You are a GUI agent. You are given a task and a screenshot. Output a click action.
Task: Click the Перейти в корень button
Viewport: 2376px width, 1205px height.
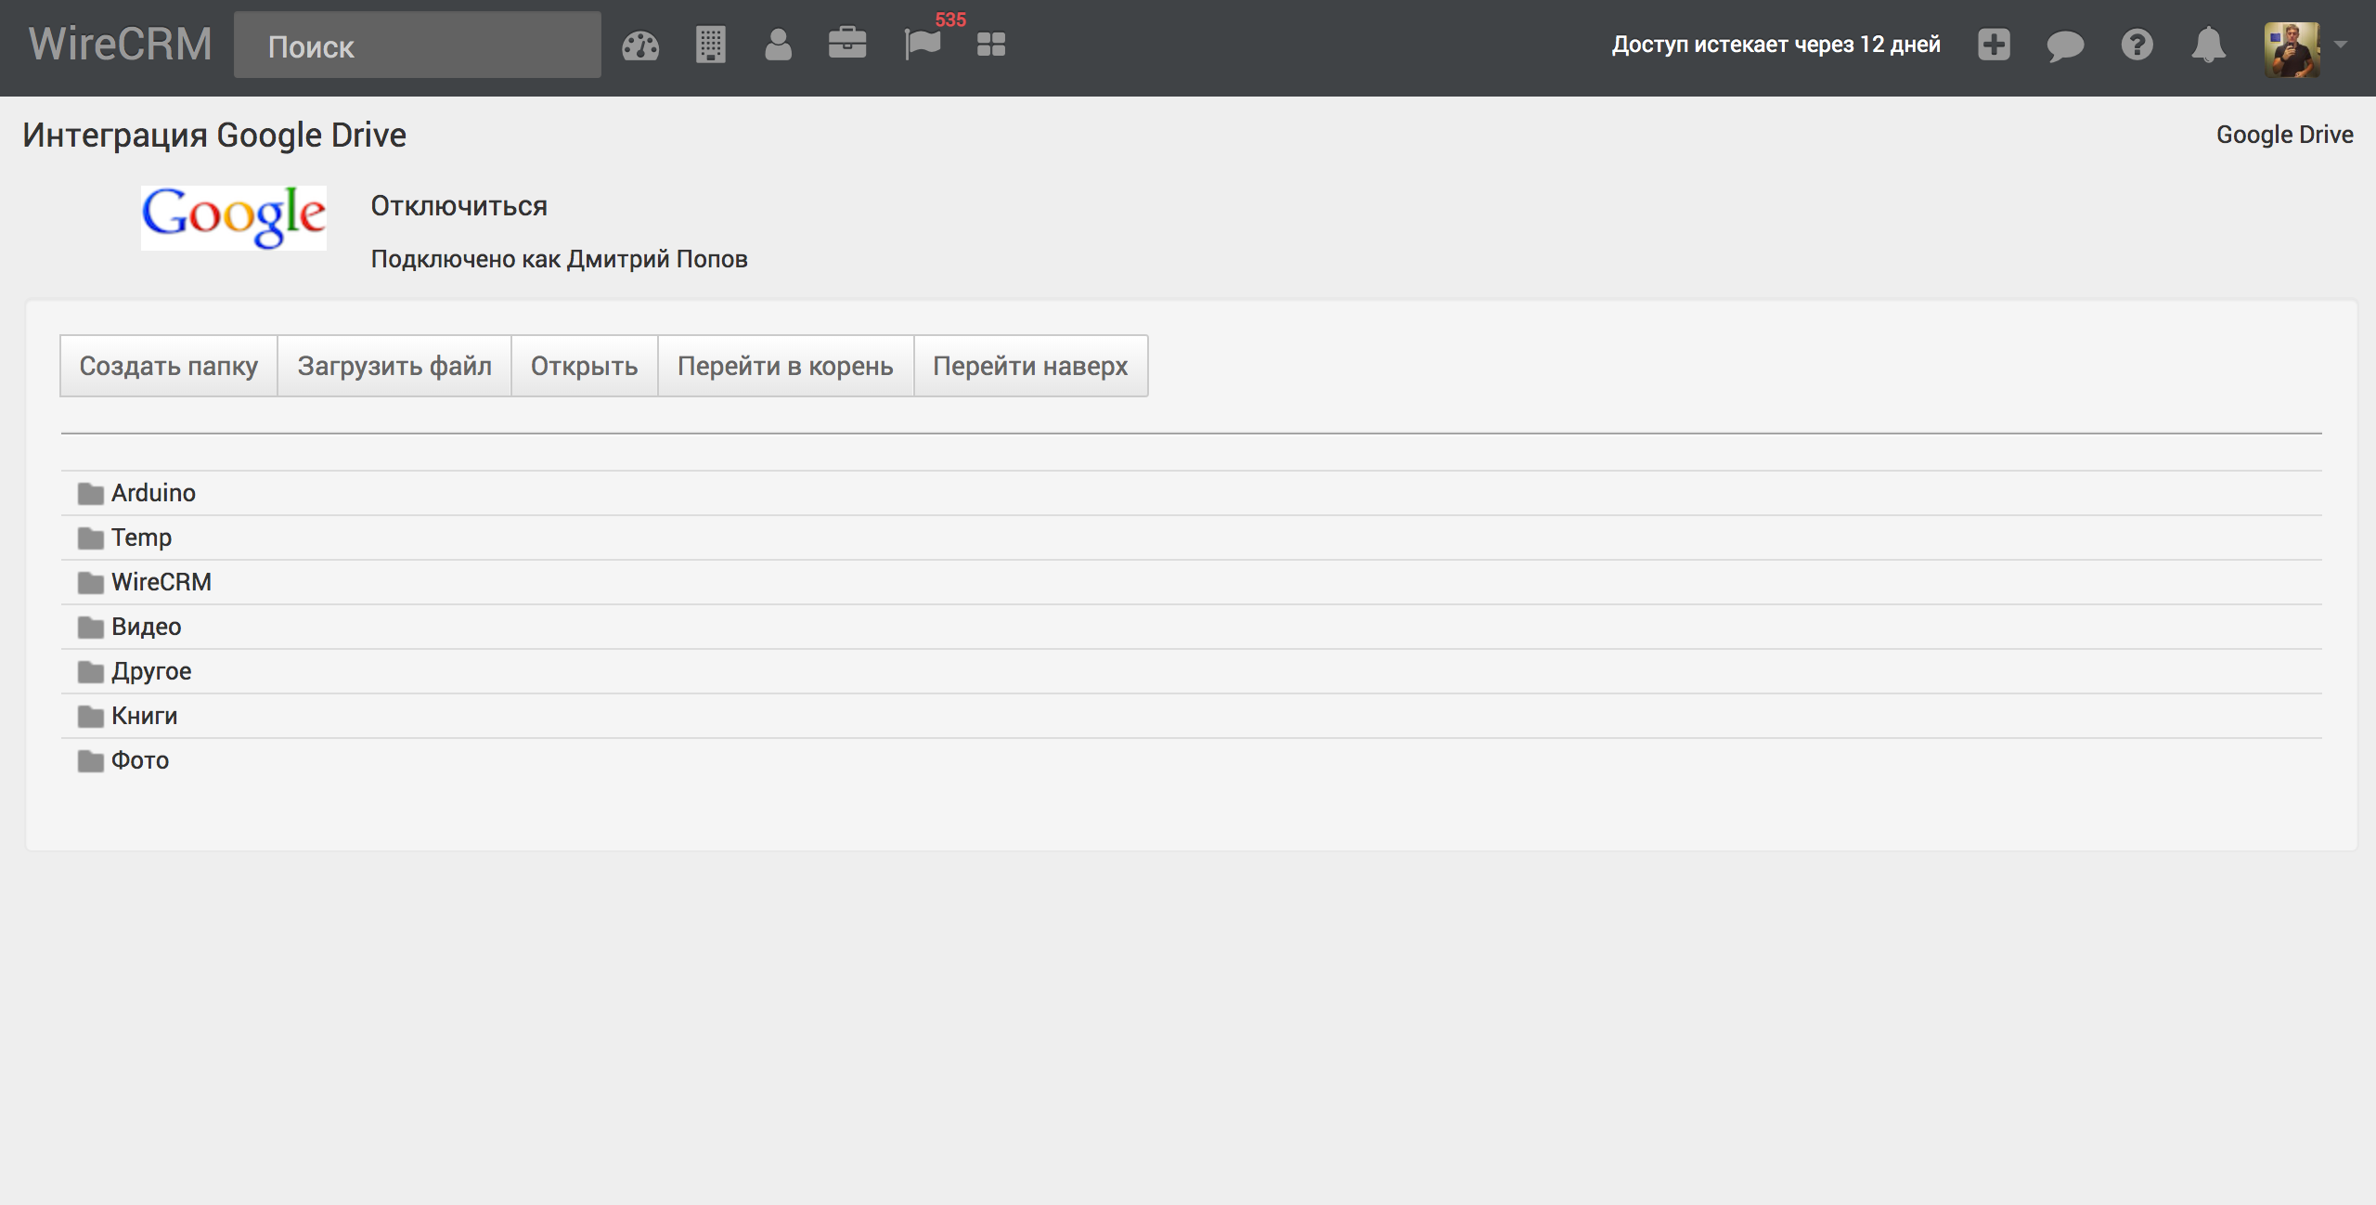(x=786, y=366)
